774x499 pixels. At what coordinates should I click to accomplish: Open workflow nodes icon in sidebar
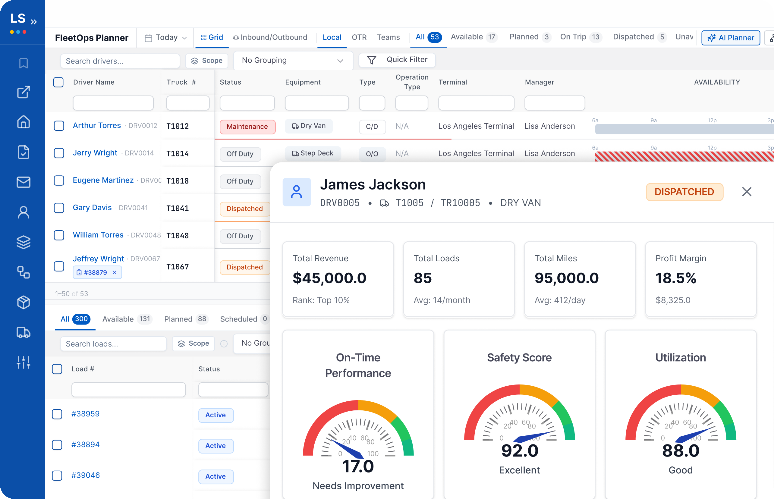click(x=23, y=272)
